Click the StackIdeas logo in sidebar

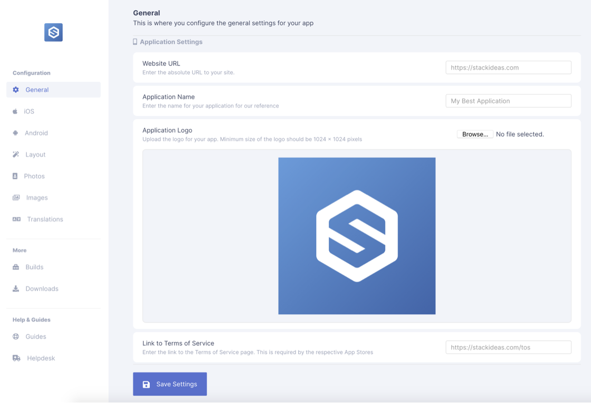pyautogui.click(x=53, y=32)
